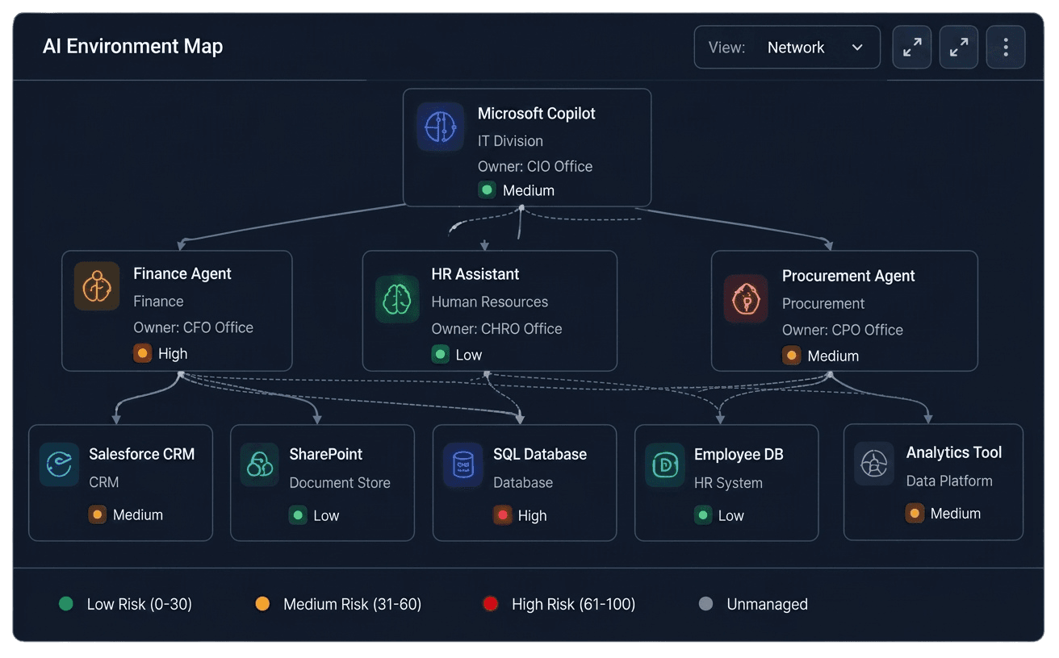Click the 'High Risk (61-100)' legend text
Image resolution: width=1059 pixels, height=658 pixels.
(574, 604)
